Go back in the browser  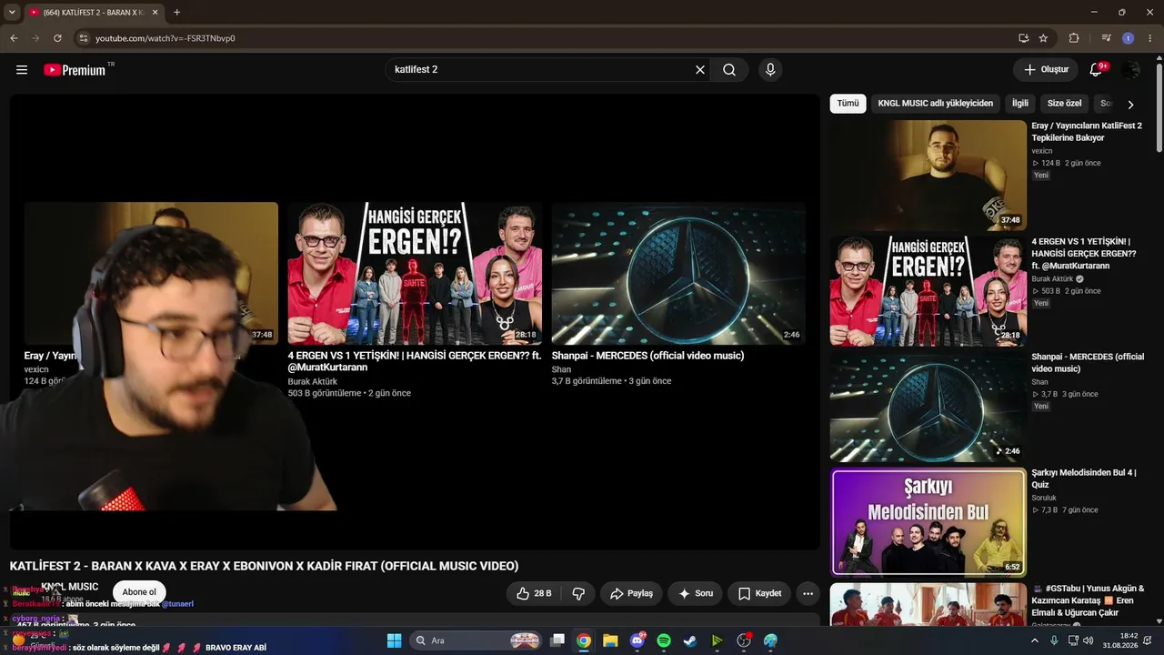coord(14,38)
